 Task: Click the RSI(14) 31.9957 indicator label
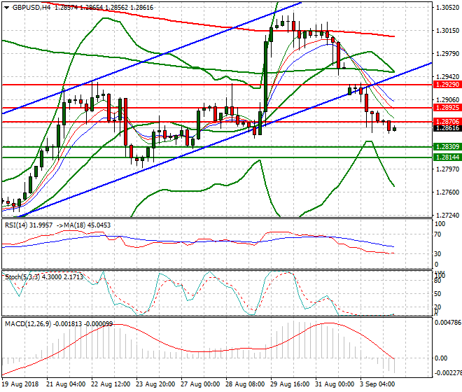tap(29, 225)
